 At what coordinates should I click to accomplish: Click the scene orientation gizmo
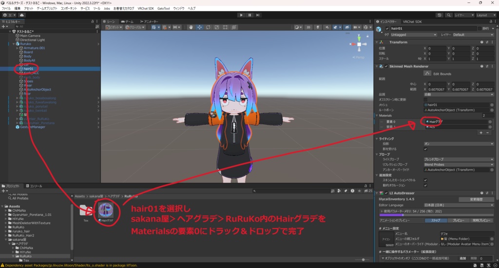[x=359, y=44]
